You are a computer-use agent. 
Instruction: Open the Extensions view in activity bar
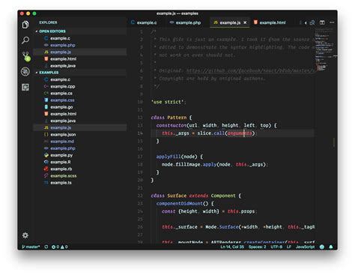coord(25,87)
